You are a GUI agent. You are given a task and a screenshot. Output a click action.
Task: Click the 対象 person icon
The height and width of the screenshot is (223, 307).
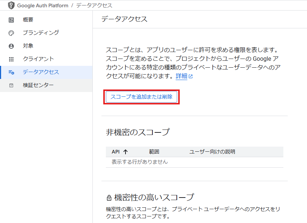11,46
